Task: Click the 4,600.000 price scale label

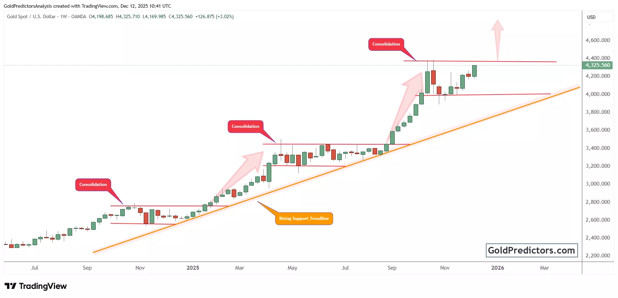Action: (x=598, y=40)
